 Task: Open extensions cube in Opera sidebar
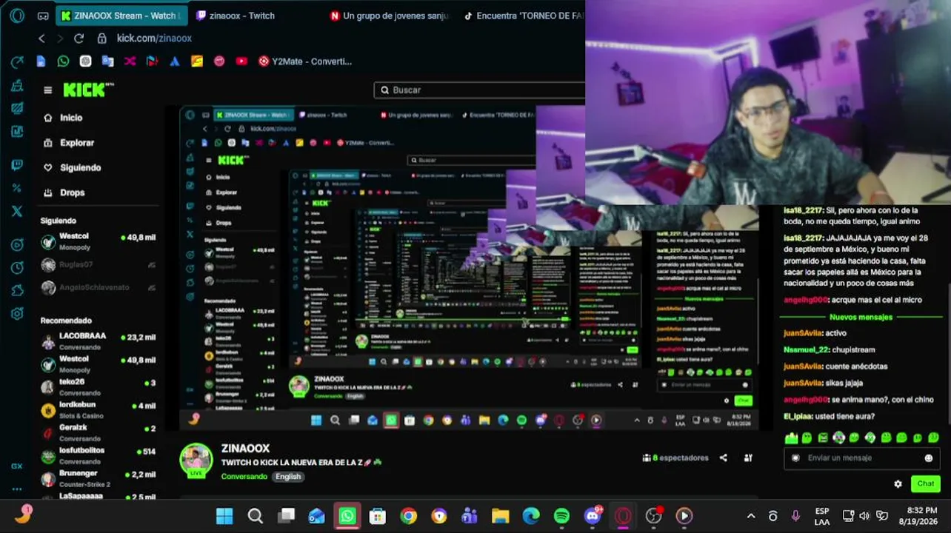pos(17,291)
